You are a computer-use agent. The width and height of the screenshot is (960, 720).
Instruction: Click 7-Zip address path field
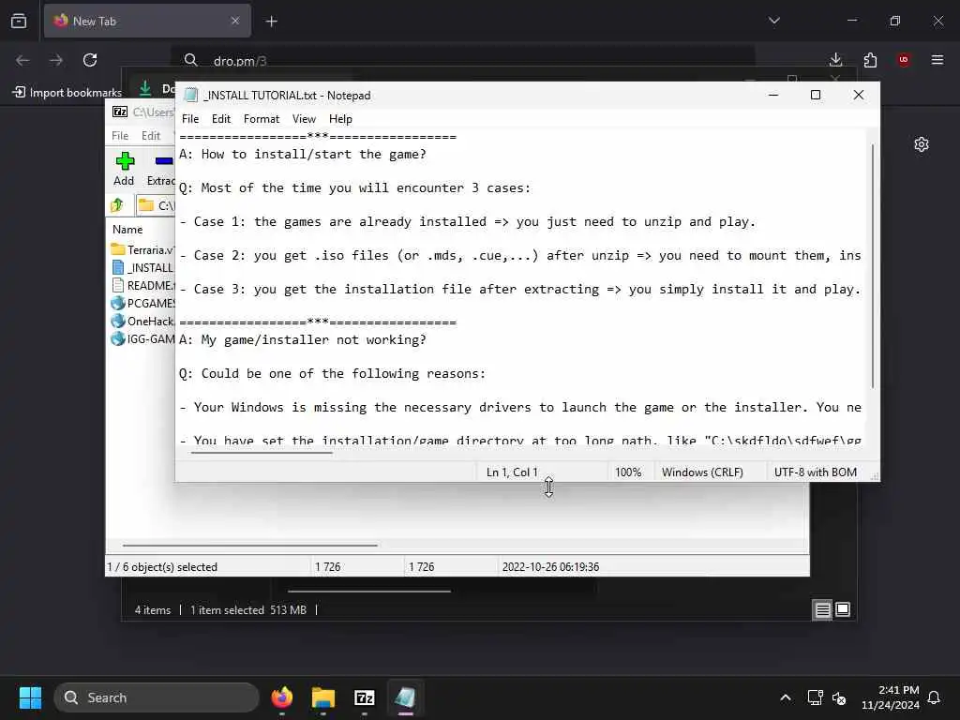point(156,205)
